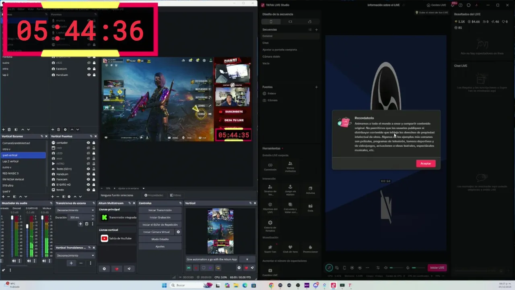Viewport: 515px width, 290px height.
Task: Toggle visibility of rm9 source
Action: (89, 148)
